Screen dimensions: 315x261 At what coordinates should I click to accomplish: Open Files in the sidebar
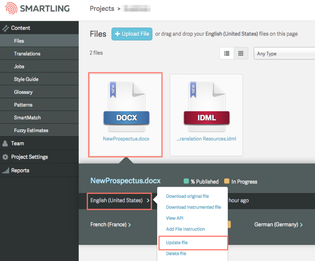pyautogui.click(x=39, y=41)
